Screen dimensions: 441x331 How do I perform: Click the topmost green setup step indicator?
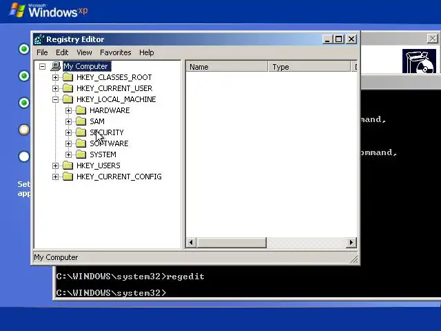(x=24, y=49)
